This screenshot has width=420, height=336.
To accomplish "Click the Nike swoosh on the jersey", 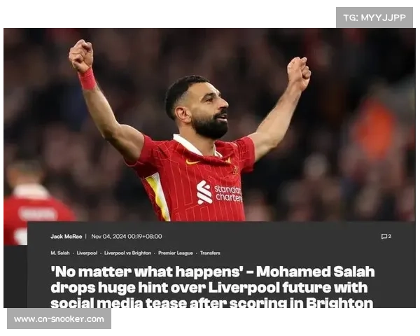I will pos(192,162).
